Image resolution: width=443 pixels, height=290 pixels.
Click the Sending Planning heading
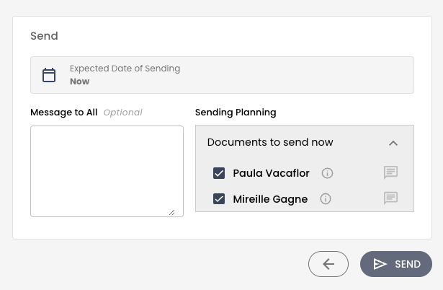[236, 113]
